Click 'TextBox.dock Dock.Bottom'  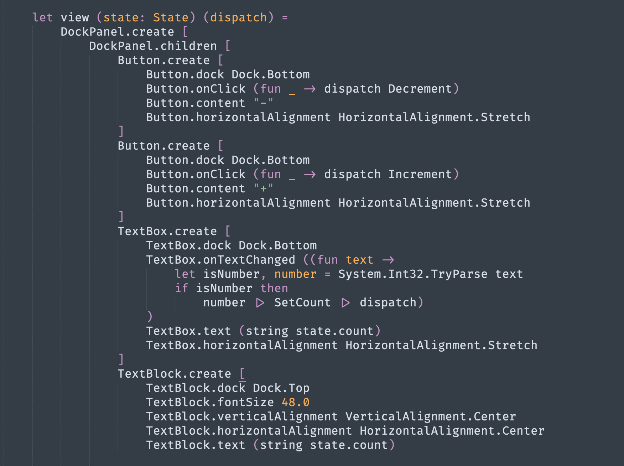pos(232,245)
